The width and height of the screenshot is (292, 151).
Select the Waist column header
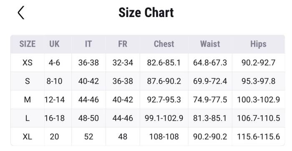pos(210,44)
